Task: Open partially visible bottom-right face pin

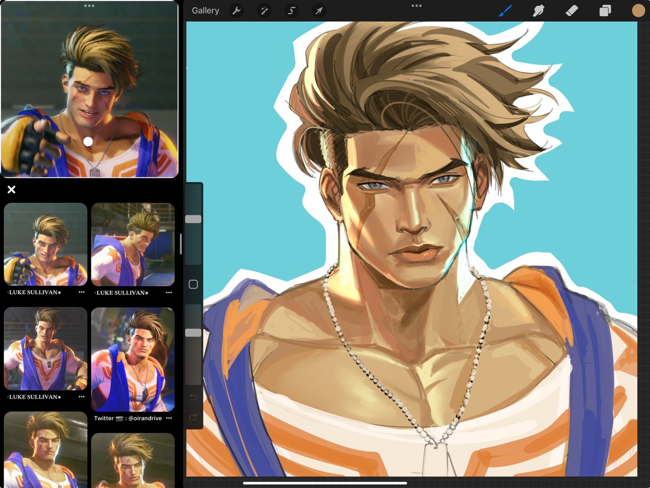Action: (133, 460)
